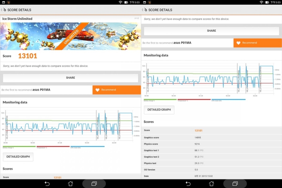The height and width of the screenshot is (188, 282).
Task: Open DETAILED GRAPH in left screen
Action: [x=18, y=157]
